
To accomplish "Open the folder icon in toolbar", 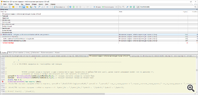I will pos(13,7).
